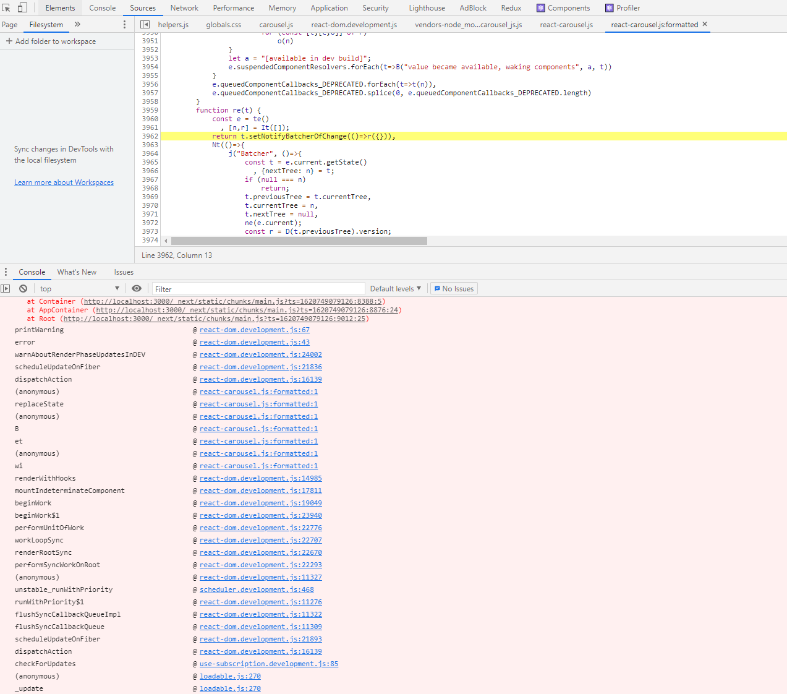Open the AdBlock panel tab
This screenshot has height=694, width=787.
[473, 8]
